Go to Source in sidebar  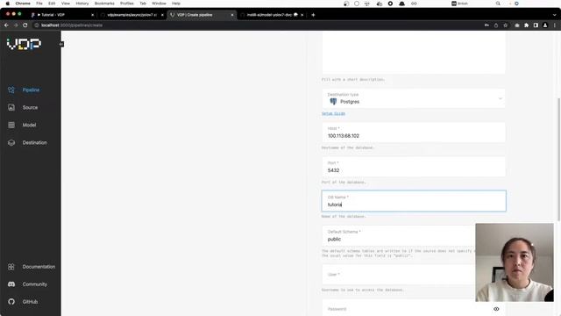click(30, 107)
